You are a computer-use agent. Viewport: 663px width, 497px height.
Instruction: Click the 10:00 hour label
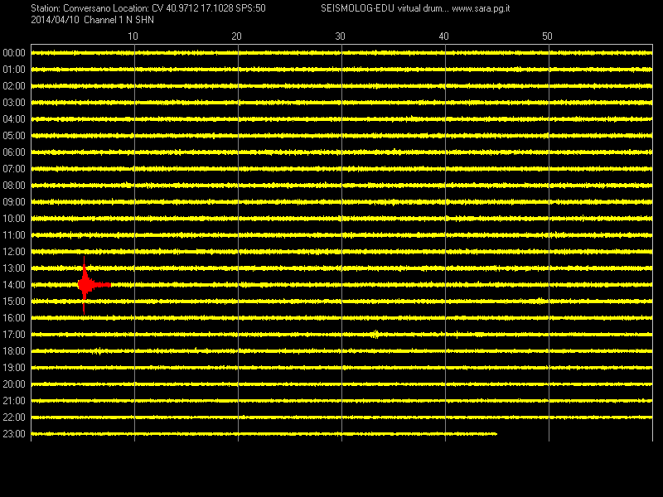point(14,219)
